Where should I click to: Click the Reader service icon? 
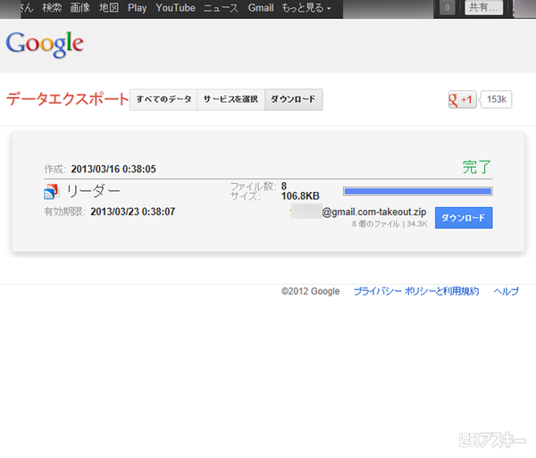click(51, 191)
